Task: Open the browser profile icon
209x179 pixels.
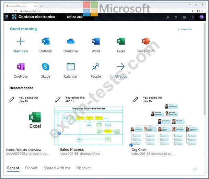Action: tap(198, 11)
